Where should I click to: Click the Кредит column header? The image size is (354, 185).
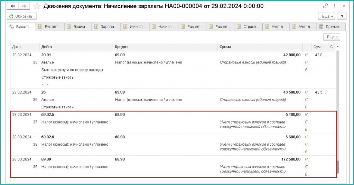pos(165,47)
